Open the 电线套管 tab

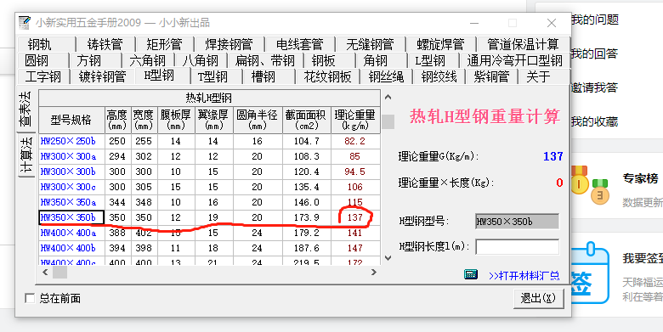pyautogui.click(x=299, y=44)
